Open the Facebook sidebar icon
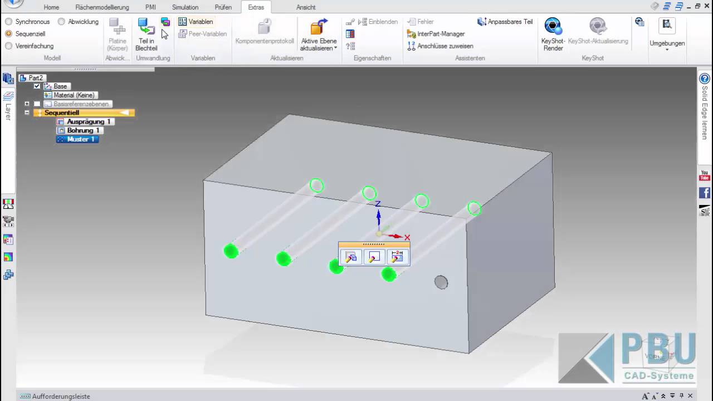 pyautogui.click(x=705, y=193)
